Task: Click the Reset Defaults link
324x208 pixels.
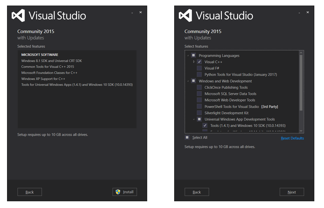Action: click(x=292, y=138)
